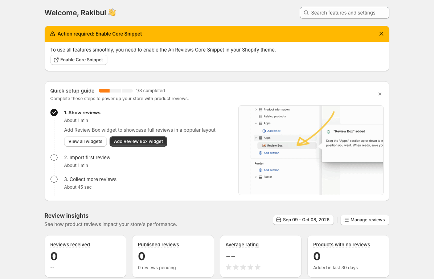Click the Average rating label

point(242,245)
